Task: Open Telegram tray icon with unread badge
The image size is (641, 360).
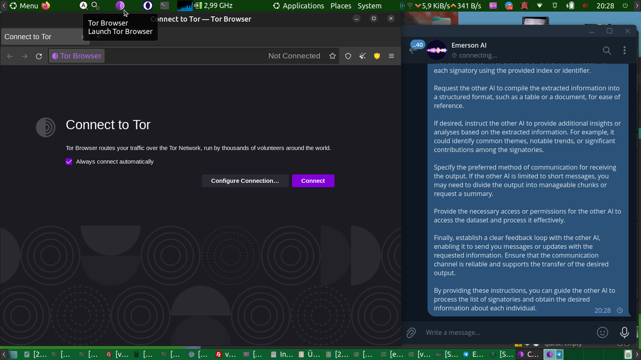Action: 509,6
